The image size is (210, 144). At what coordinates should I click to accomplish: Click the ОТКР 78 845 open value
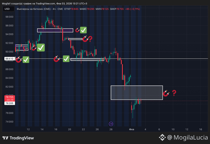click(71, 9)
